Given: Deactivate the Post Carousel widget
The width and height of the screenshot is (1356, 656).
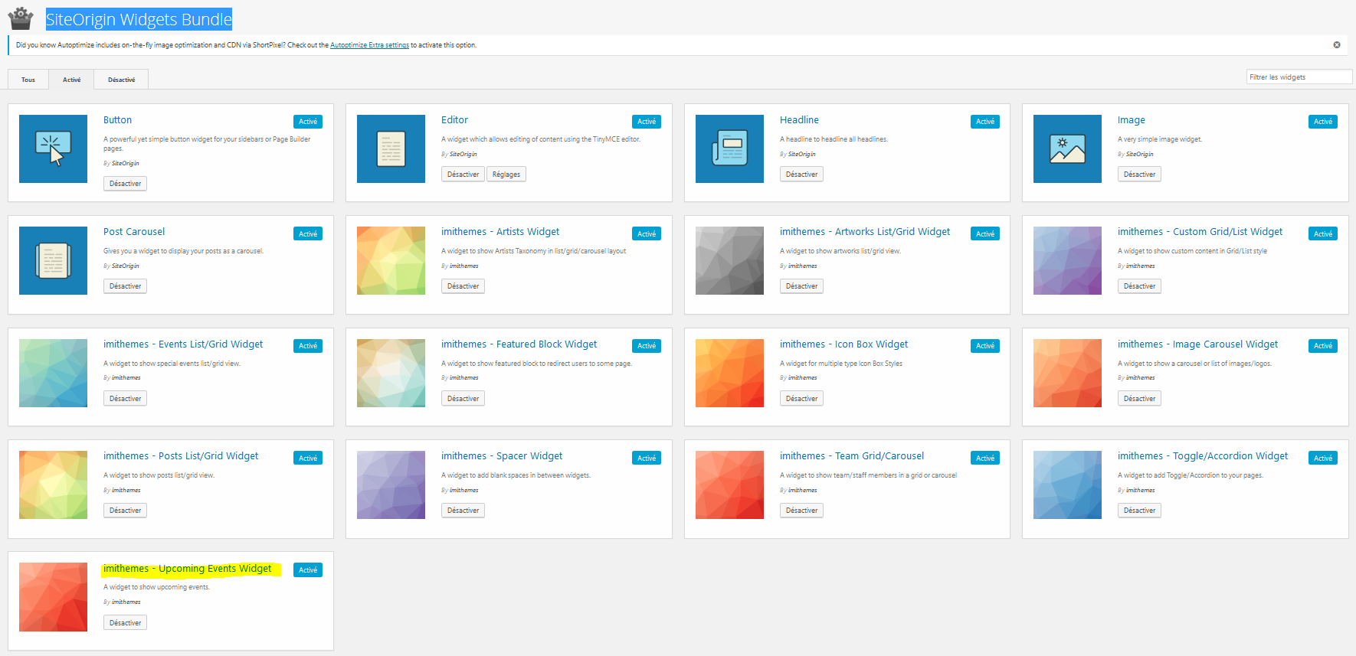Looking at the screenshot, I should click(x=125, y=286).
